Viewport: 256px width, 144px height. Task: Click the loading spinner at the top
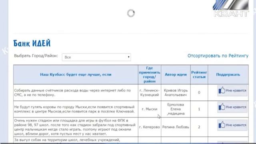coord(131,13)
